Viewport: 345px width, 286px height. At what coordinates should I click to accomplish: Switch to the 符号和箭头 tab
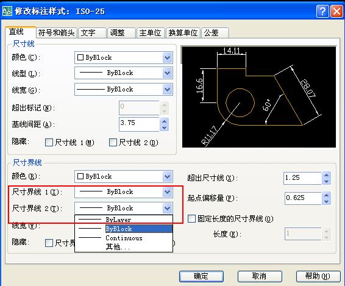coord(57,33)
